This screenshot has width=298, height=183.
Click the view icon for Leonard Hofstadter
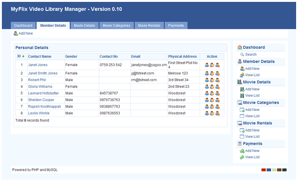(x=207, y=93)
